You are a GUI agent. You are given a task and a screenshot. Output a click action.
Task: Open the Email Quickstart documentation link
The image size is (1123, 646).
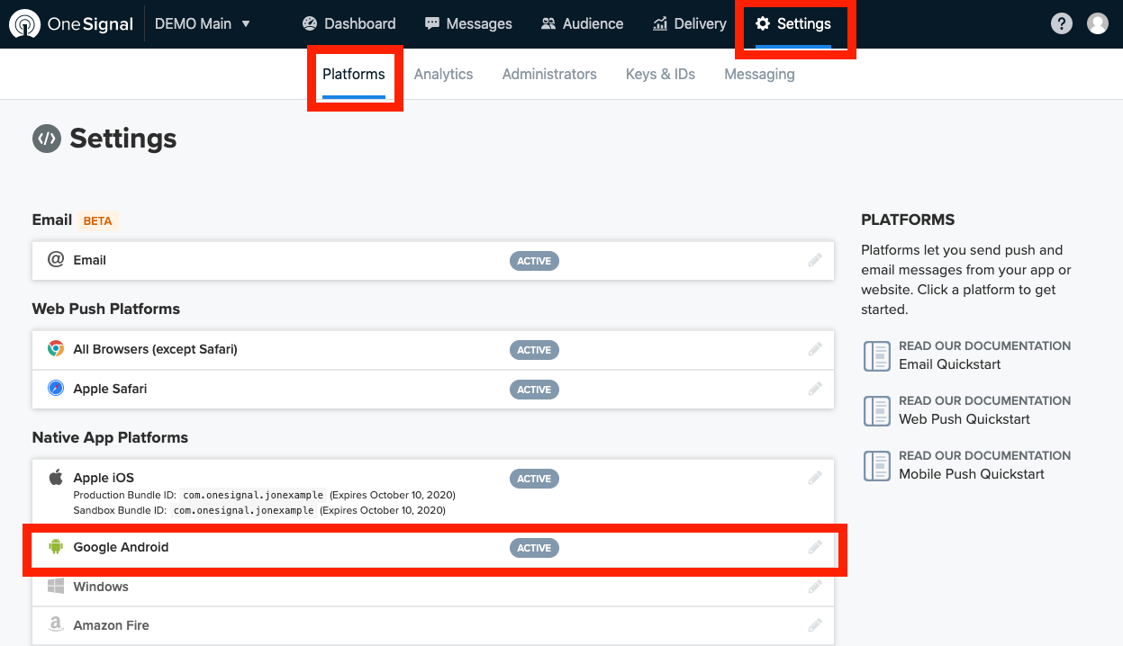(949, 364)
